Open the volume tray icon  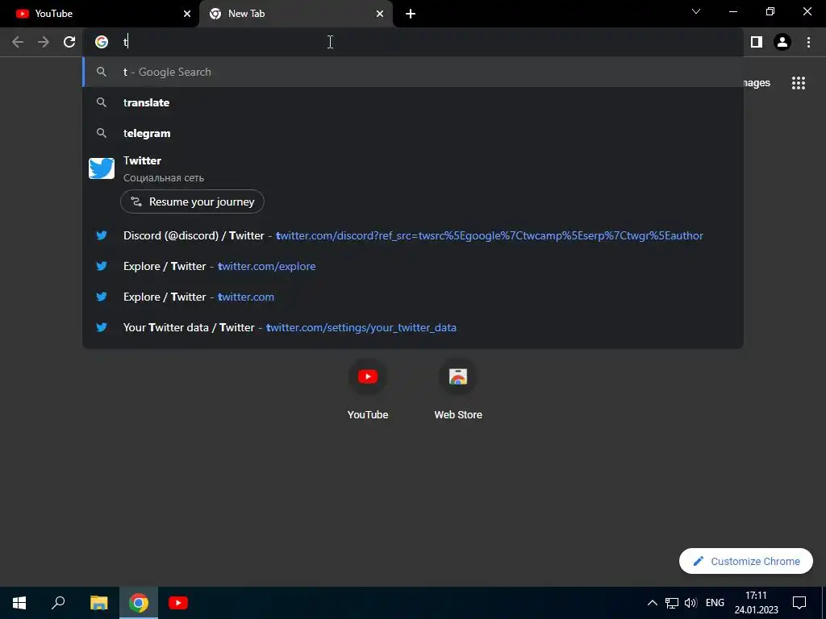point(690,603)
